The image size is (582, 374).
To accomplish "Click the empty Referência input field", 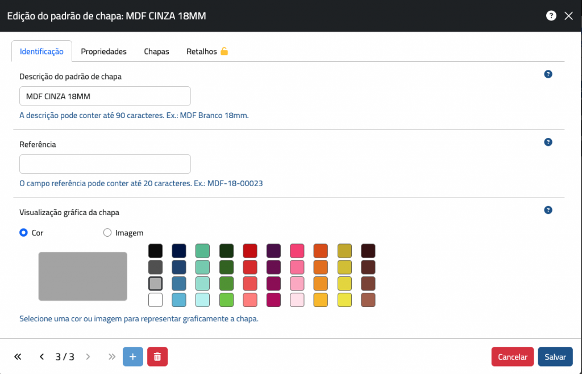I will coord(105,164).
